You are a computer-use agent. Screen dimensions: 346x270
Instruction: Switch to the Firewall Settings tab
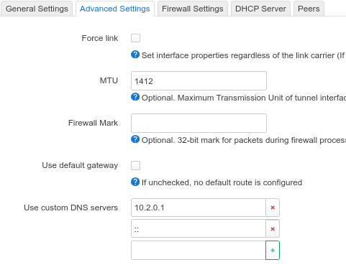(193, 9)
